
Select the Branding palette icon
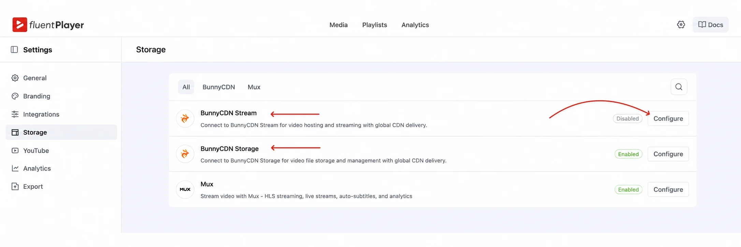point(15,96)
